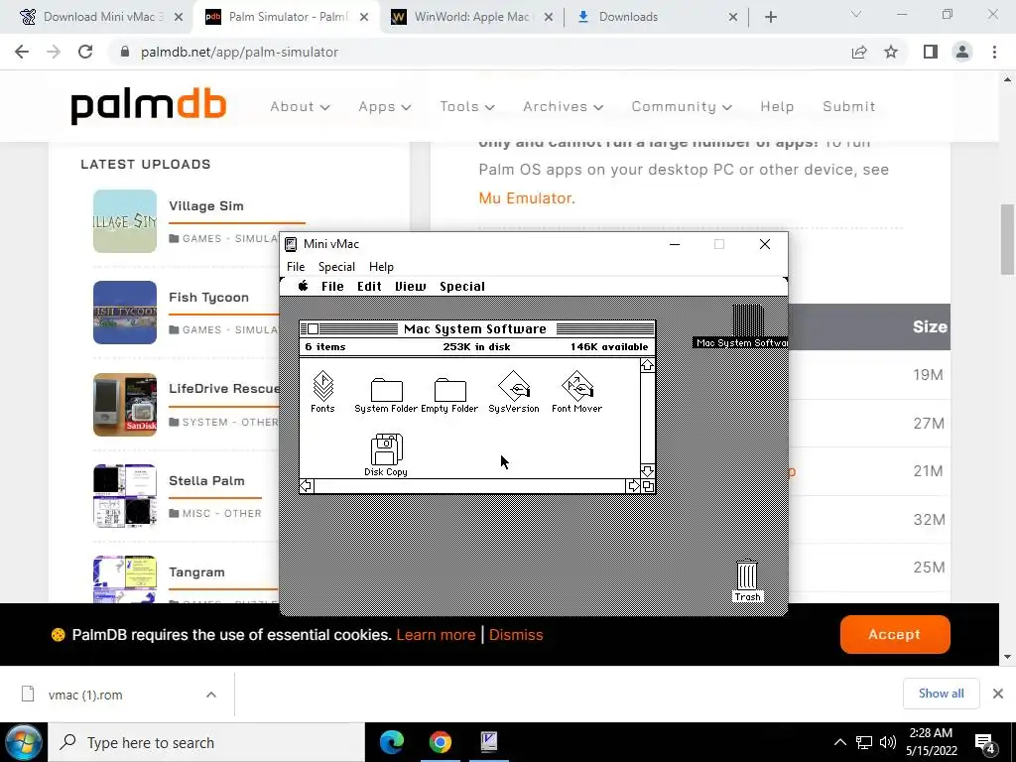The image size is (1016, 762).
Task: Click scroll down arrow in Mac window
Action: [x=647, y=471]
